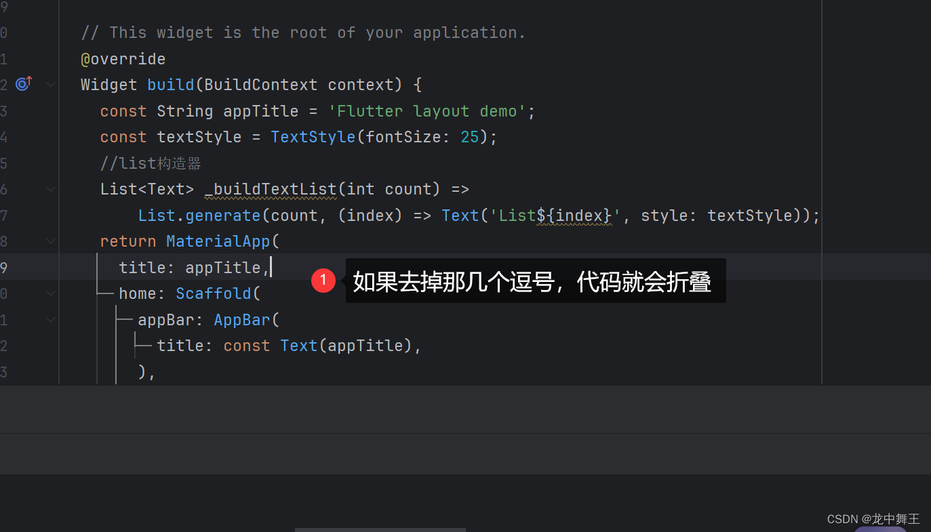Fold the home: Scaffold block
The width and height of the screenshot is (931, 532).
pyautogui.click(x=51, y=293)
